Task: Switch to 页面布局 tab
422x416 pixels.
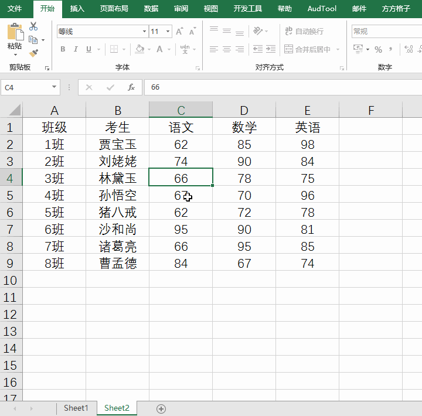Action: pyautogui.click(x=114, y=9)
